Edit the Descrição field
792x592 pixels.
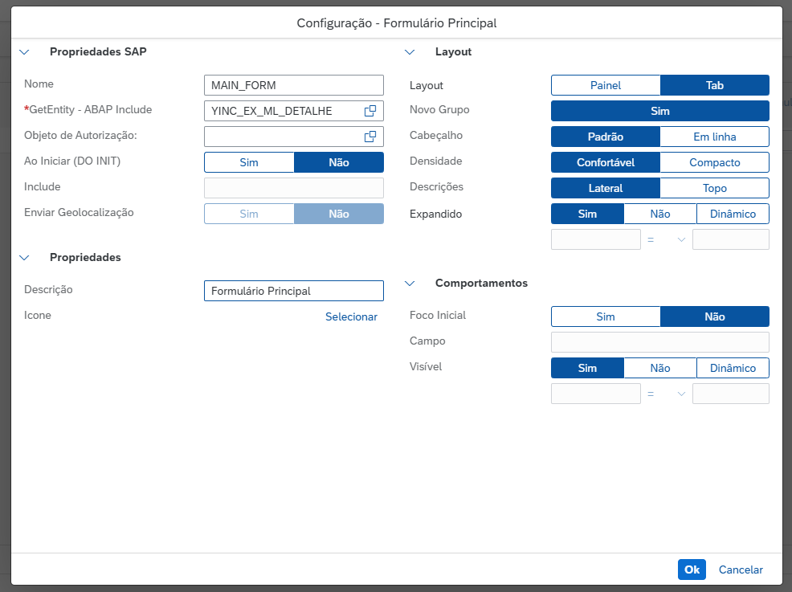294,291
